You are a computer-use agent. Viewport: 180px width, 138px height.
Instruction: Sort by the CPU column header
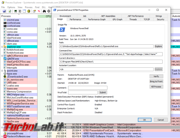point(45,16)
